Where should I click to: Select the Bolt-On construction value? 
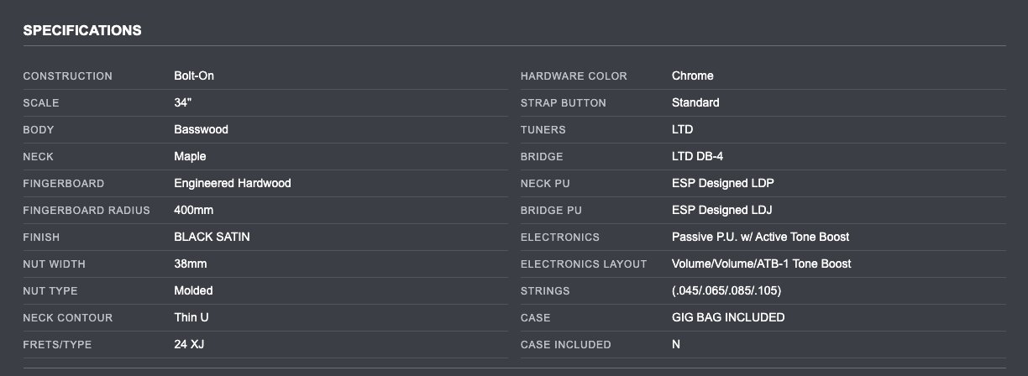pyautogui.click(x=195, y=76)
